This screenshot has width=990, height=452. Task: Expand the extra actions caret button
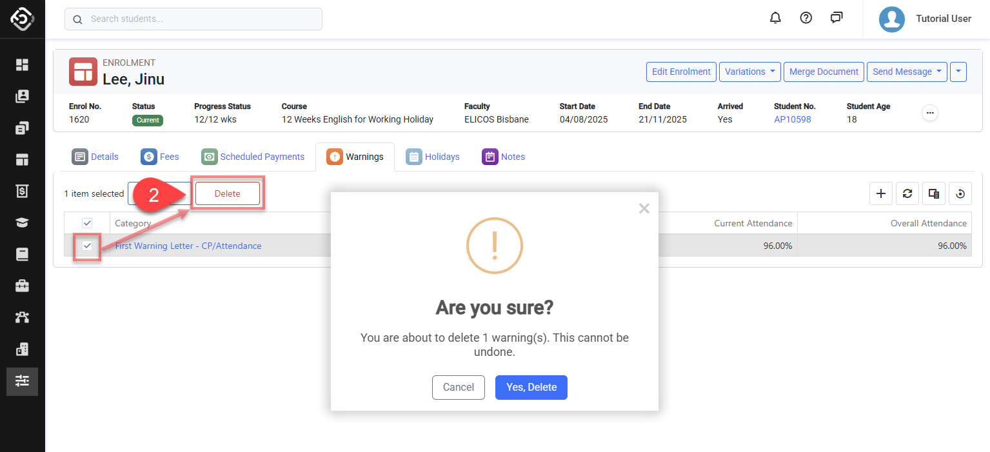pos(958,72)
